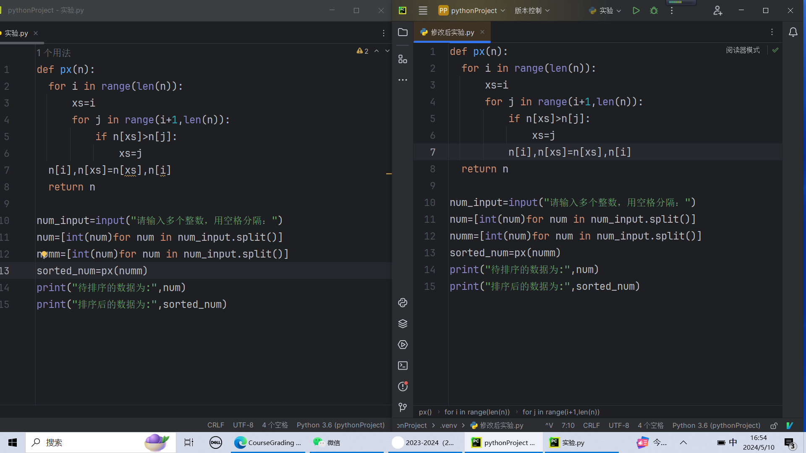Viewport: 806px width, 453px height.
Task: Open the hamburger main menu
Action: 423,10
